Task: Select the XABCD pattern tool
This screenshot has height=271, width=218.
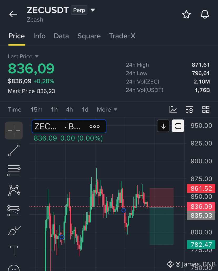Action: (x=14, y=190)
